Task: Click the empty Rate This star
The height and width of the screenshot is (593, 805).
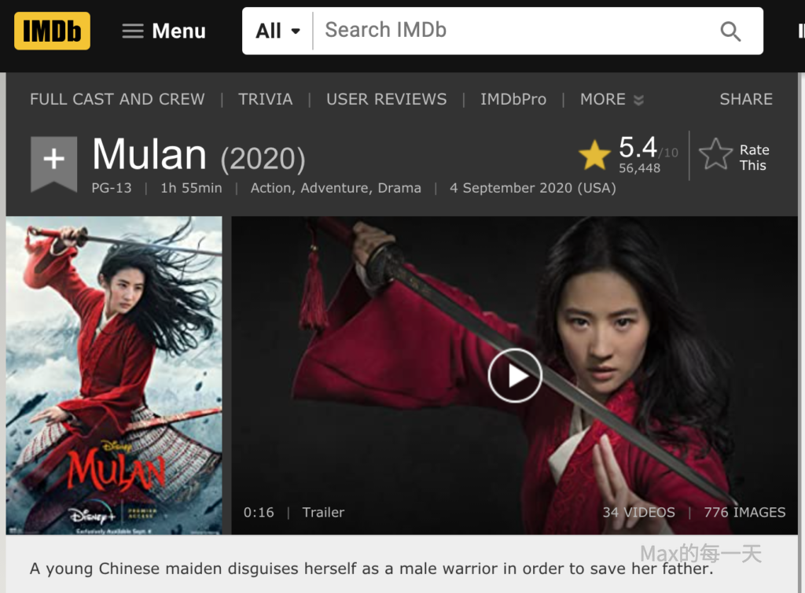Action: (715, 154)
